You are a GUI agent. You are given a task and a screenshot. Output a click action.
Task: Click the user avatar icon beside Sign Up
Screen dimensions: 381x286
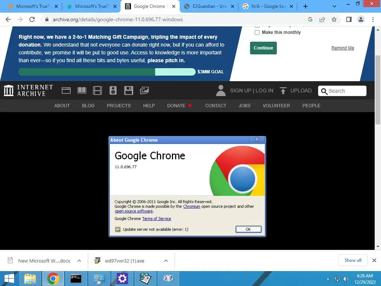tap(221, 90)
